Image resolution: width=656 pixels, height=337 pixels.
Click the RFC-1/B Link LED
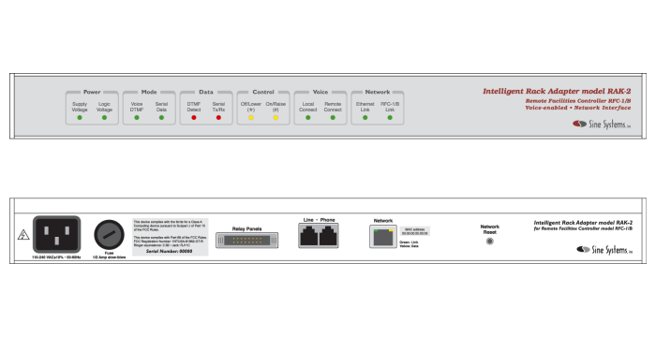tap(390, 118)
